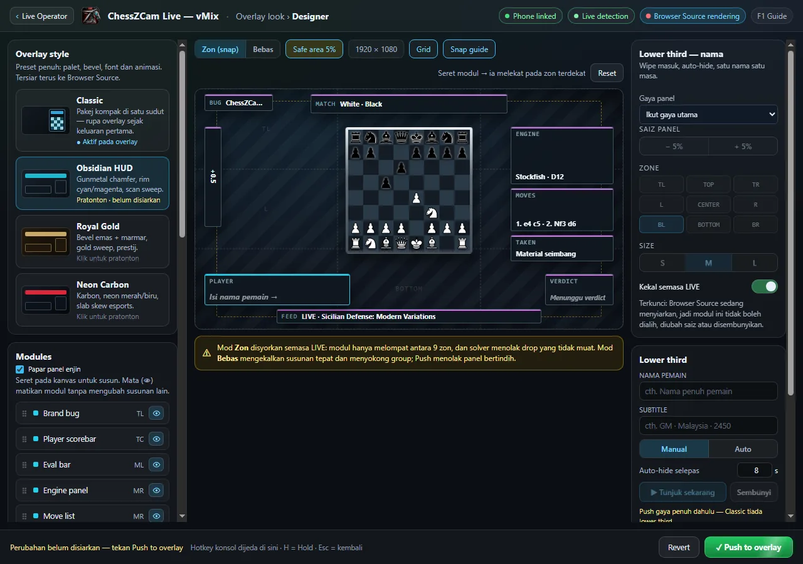Set panel size to L
Screen dimensions: 803x564
coord(754,263)
